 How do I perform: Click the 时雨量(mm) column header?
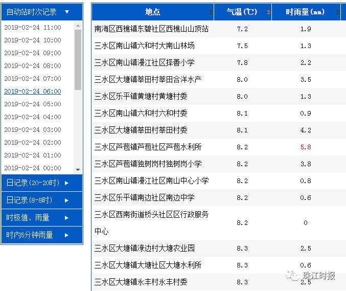coord(306,12)
